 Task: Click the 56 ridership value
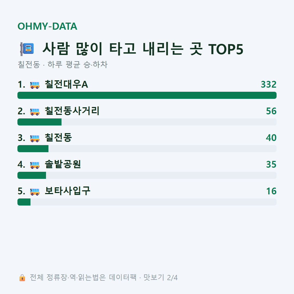click(271, 111)
